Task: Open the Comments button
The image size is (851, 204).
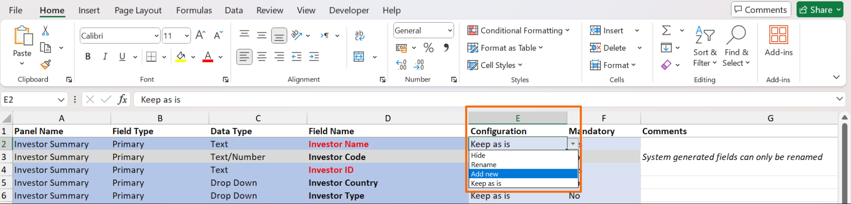Action: (x=760, y=10)
